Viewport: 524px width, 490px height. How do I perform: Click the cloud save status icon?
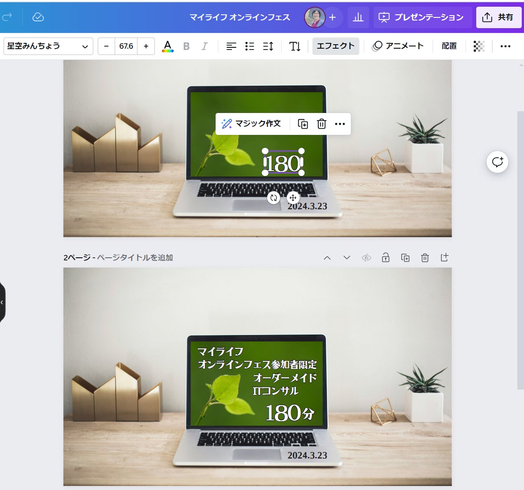tap(38, 17)
